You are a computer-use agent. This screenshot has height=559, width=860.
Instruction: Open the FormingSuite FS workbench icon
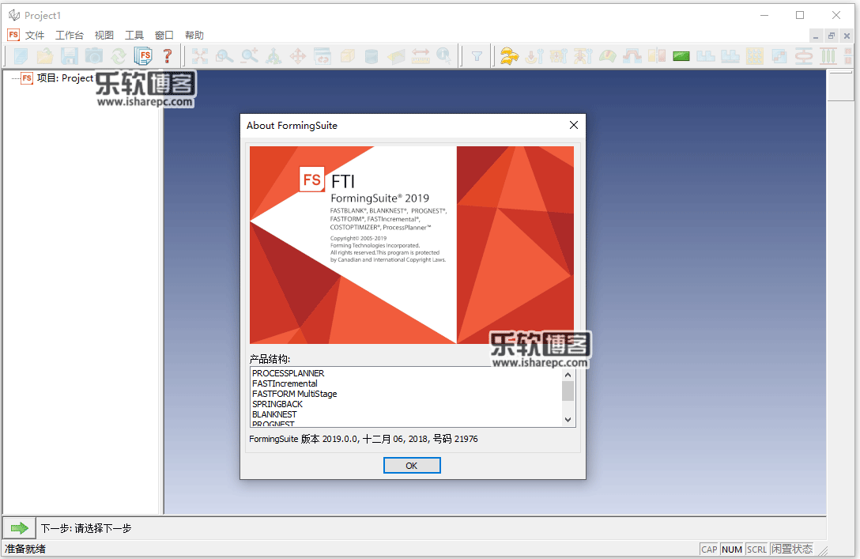(x=143, y=55)
